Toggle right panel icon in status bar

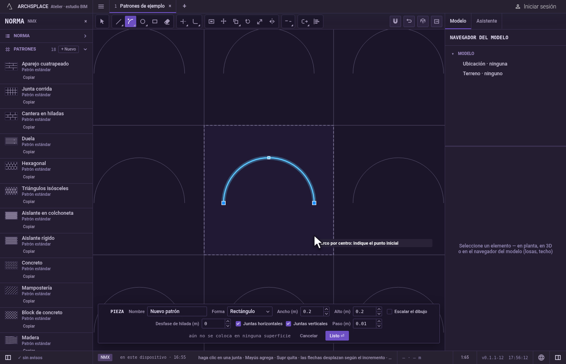click(558, 358)
